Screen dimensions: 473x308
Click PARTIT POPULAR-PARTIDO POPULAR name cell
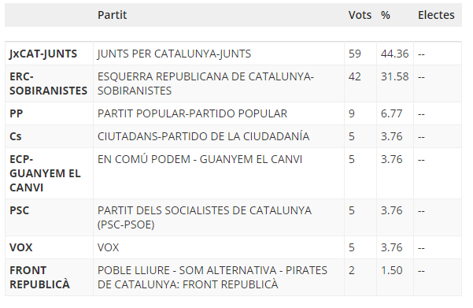219,113
